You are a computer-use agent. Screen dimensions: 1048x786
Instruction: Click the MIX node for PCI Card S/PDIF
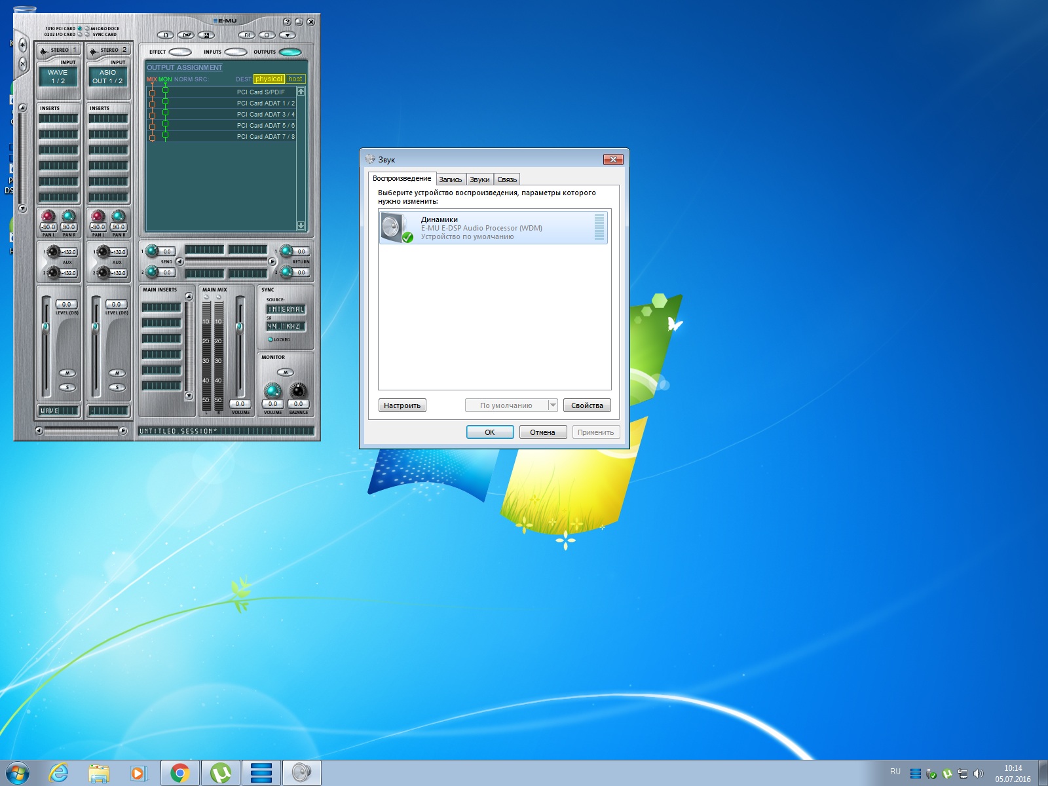point(152,92)
